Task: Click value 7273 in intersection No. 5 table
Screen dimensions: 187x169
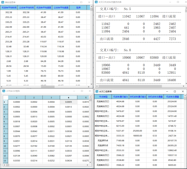Action: point(172,39)
